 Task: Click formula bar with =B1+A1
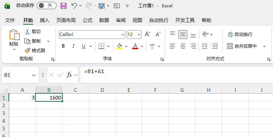point(176,75)
